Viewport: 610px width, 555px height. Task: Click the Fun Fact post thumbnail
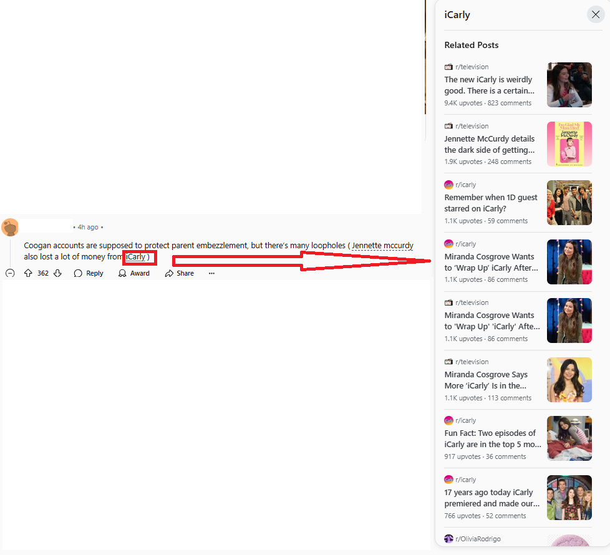coord(569,438)
